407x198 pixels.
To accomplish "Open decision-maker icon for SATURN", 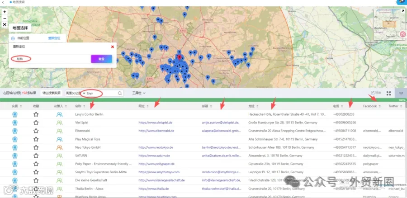I will click(x=59, y=156).
